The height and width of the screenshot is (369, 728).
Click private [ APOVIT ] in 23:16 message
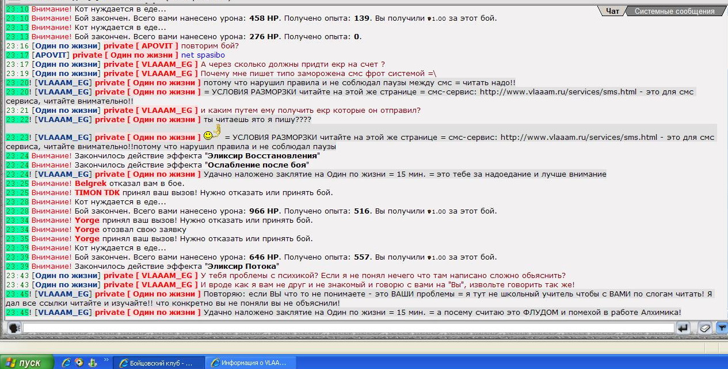(141, 46)
